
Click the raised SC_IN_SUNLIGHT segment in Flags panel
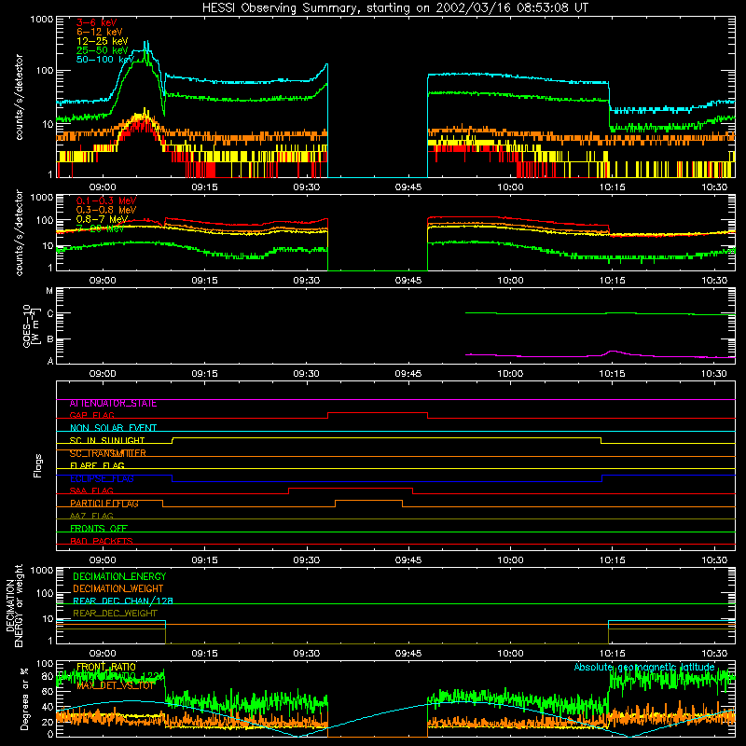click(x=386, y=438)
